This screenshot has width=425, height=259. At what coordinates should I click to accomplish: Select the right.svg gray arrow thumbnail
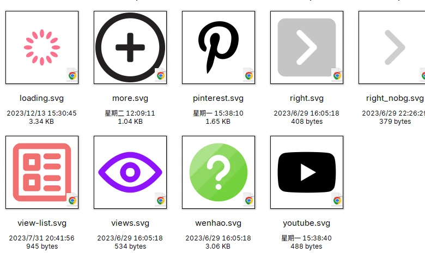click(307, 47)
